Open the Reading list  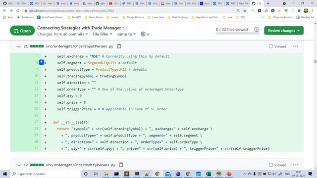(x=305, y=17)
